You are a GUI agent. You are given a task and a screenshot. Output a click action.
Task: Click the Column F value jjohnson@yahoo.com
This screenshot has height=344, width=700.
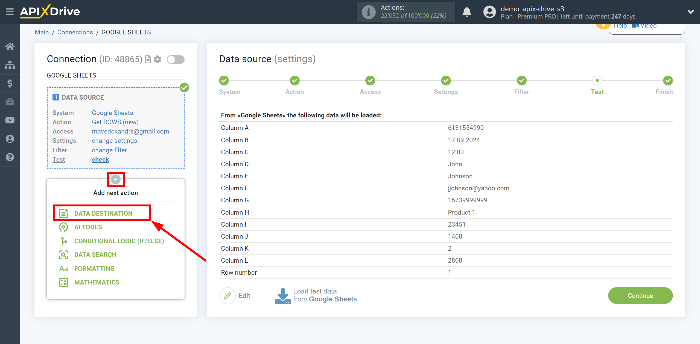(478, 188)
